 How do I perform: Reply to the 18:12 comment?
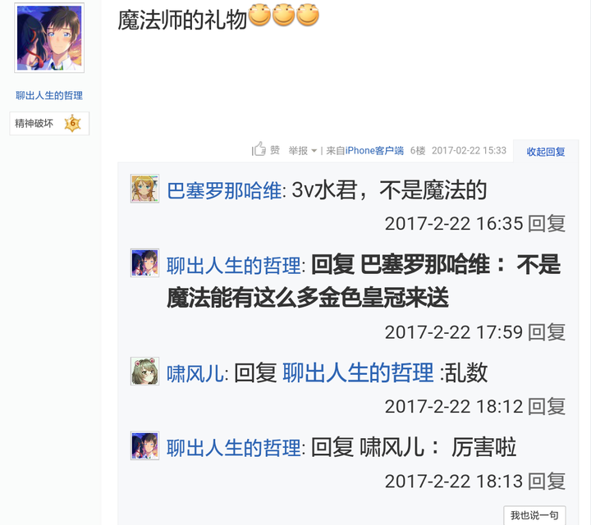click(x=547, y=406)
